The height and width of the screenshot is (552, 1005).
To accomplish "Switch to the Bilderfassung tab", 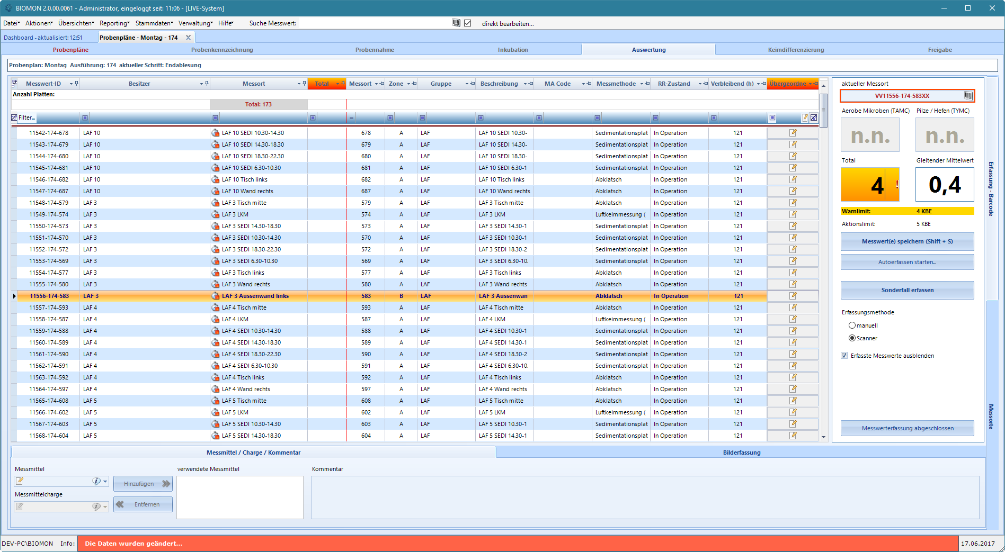I will pos(741,453).
